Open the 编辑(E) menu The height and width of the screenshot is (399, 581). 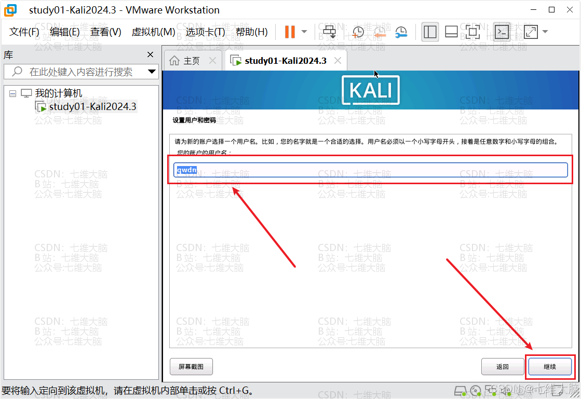65,32
